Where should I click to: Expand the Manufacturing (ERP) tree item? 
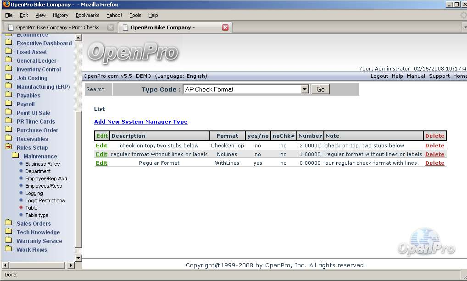click(x=43, y=87)
